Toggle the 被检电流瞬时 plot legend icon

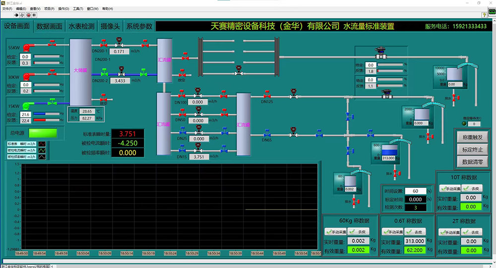(42, 150)
